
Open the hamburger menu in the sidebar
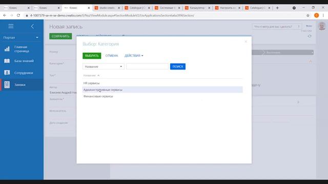tap(11, 26)
